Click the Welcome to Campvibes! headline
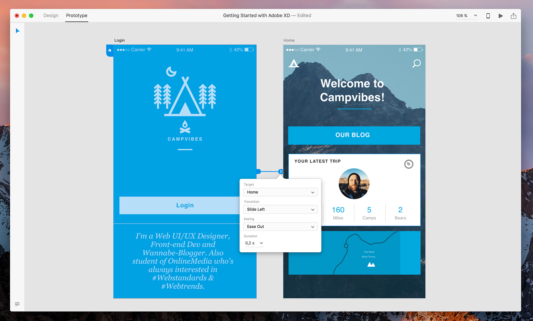533x321 pixels. click(x=352, y=90)
